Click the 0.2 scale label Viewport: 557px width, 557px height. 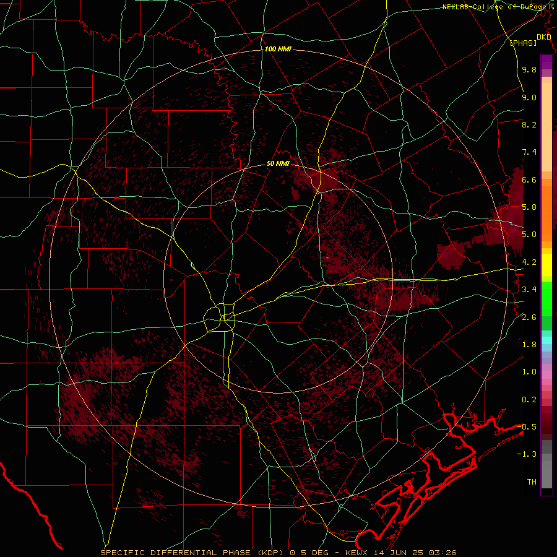tap(529, 400)
